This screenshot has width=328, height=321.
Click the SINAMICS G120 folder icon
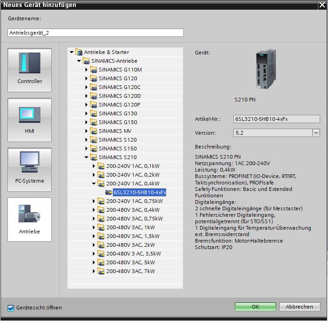point(94,78)
